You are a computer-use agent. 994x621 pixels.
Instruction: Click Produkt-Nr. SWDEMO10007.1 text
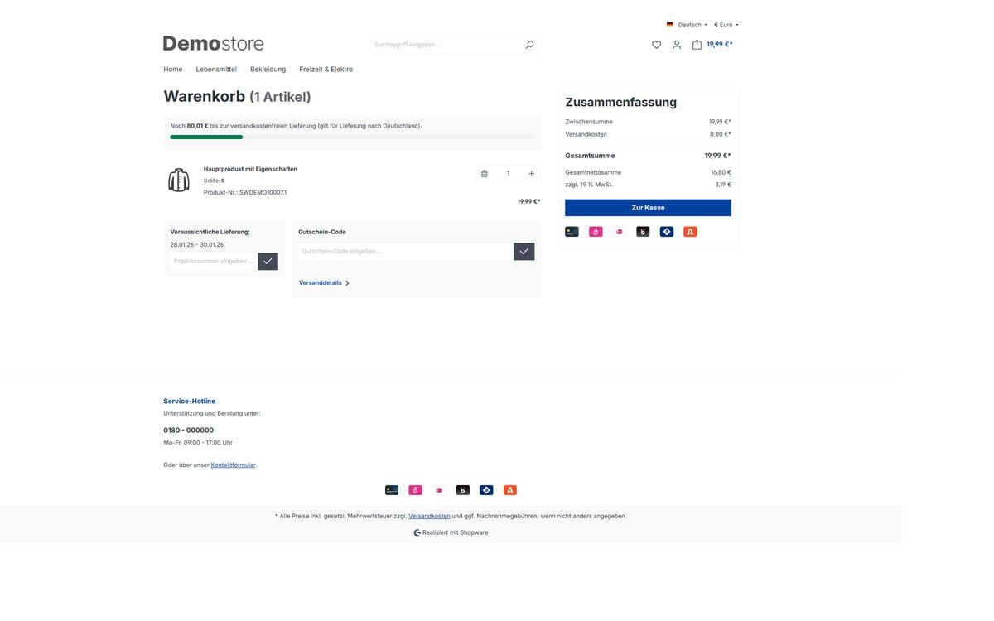[x=245, y=193]
